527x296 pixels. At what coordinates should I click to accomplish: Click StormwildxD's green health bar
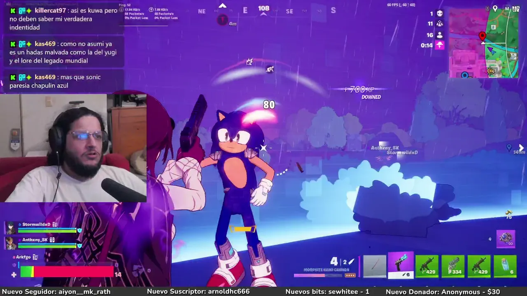click(47, 231)
